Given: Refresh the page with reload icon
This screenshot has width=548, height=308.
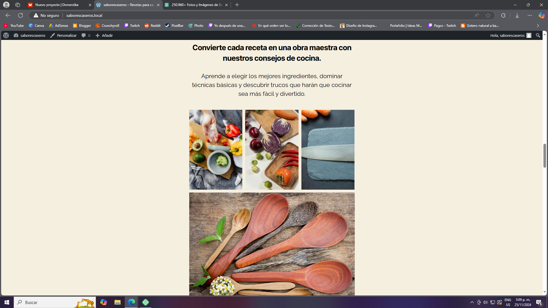Looking at the screenshot, I should point(21,15).
